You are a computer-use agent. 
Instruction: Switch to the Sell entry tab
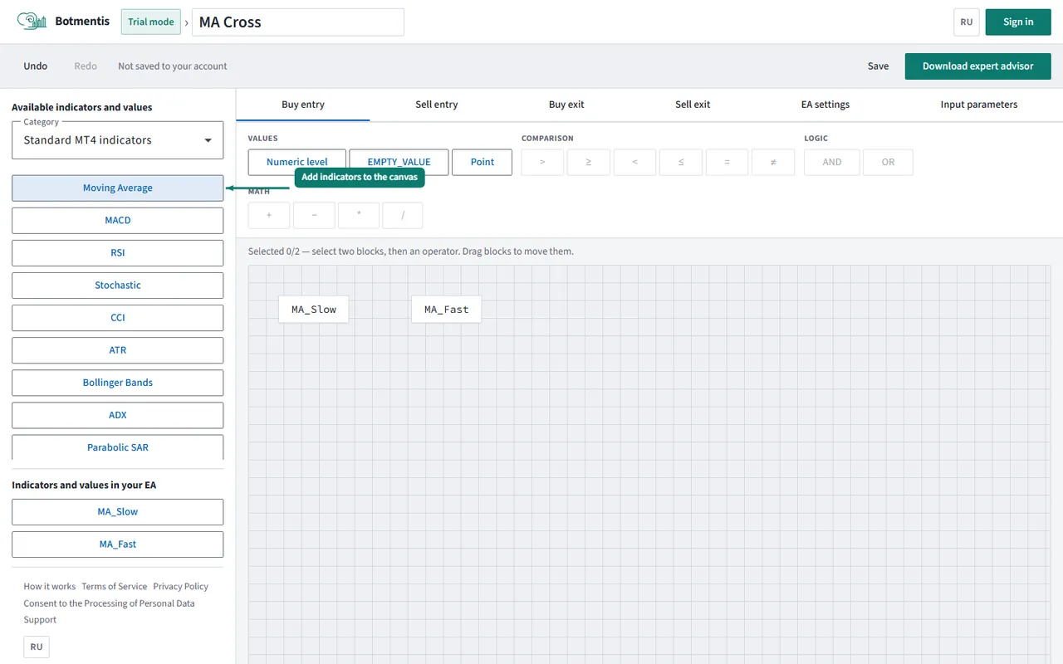(x=437, y=105)
